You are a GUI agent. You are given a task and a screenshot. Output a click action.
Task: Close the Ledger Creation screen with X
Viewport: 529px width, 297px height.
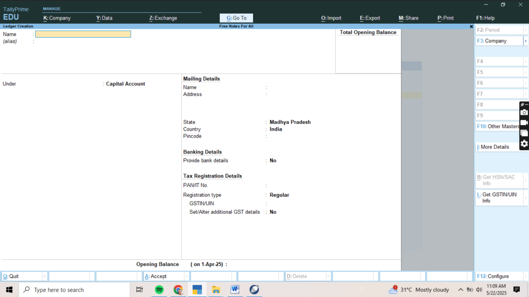click(x=471, y=26)
